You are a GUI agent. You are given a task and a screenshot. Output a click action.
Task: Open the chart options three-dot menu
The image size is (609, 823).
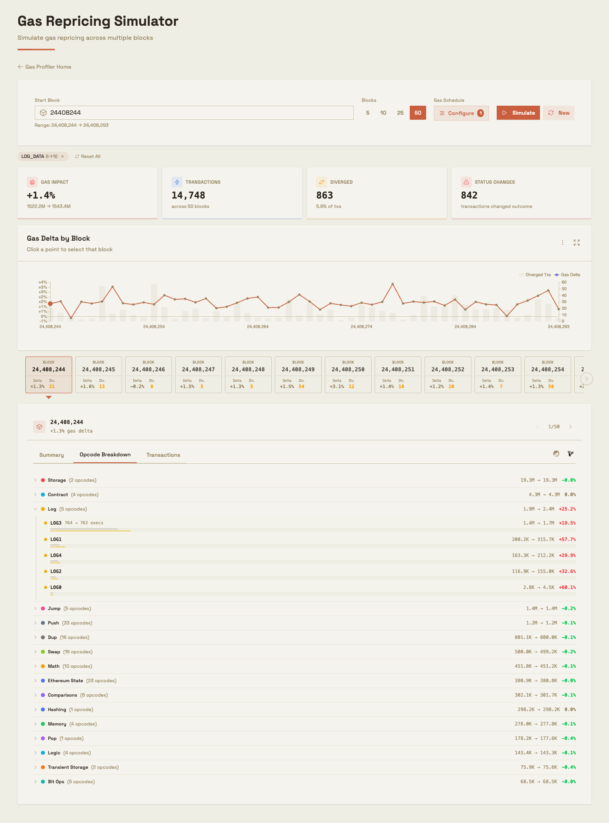coord(563,243)
